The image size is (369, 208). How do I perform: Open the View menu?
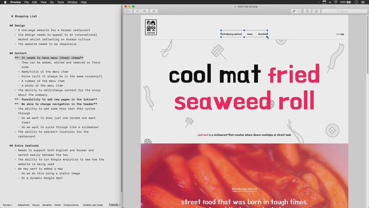point(43,2)
